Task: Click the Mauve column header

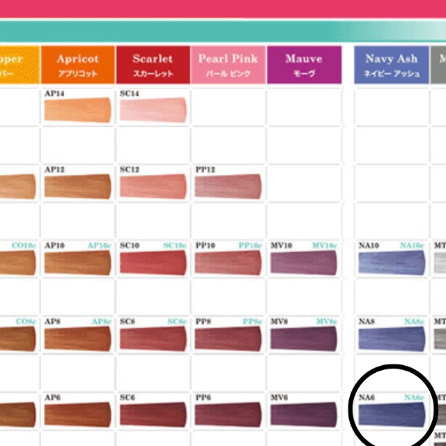Action: coord(304,65)
